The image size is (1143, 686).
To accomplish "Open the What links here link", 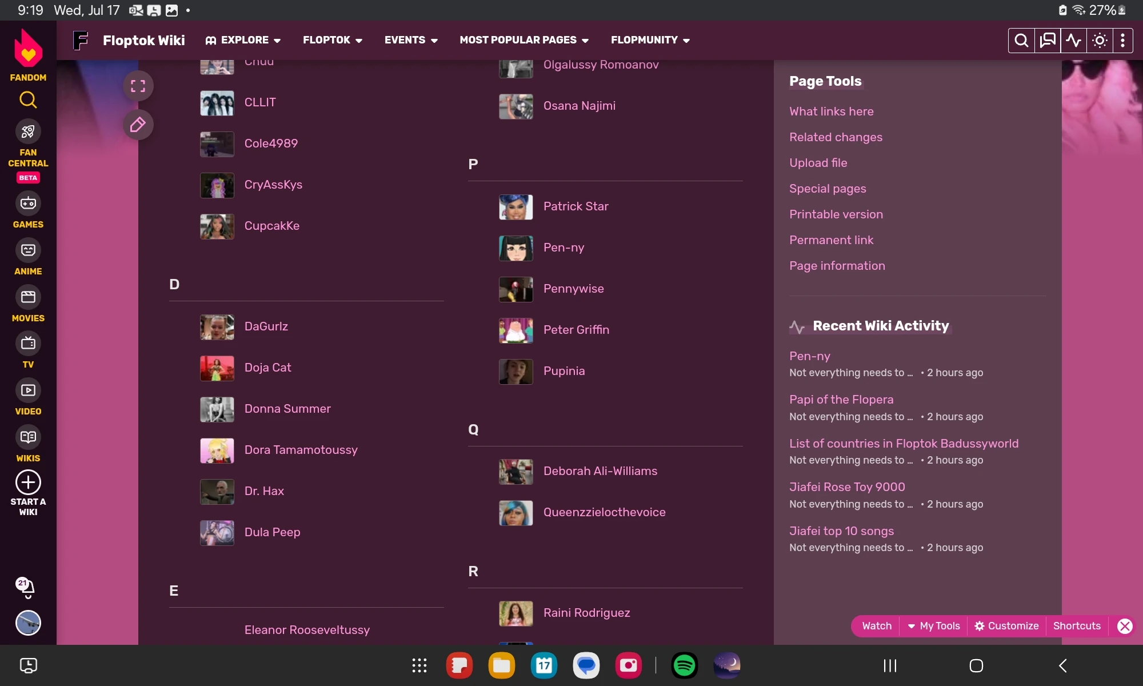I will (831, 111).
